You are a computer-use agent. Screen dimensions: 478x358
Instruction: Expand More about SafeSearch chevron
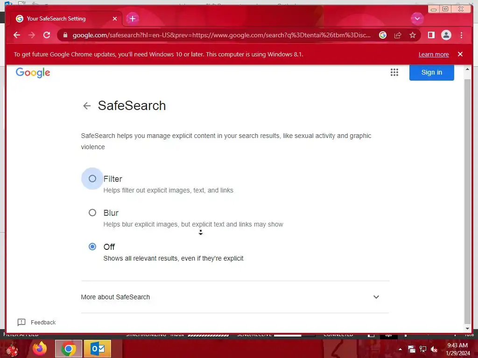(x=376, y=297)
